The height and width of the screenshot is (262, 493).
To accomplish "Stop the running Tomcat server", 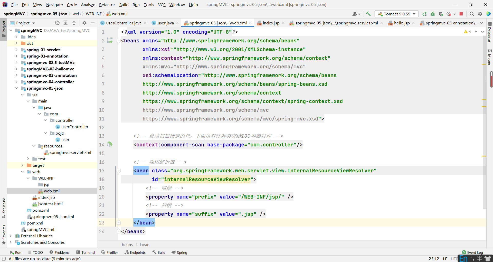I will pos(461,14).
